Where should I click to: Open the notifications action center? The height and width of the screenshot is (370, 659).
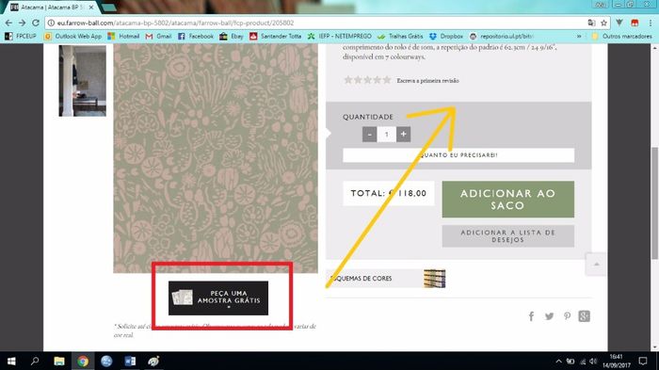[x=643, y=362]
